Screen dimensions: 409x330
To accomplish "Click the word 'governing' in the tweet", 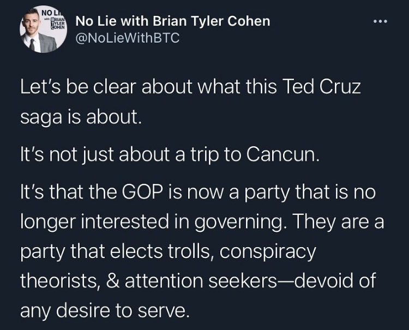I will coord(238,222).
